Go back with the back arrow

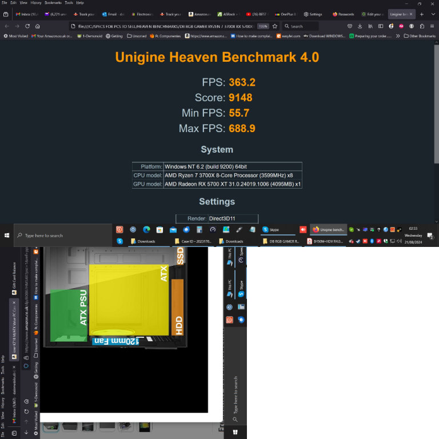coord(7,26)
